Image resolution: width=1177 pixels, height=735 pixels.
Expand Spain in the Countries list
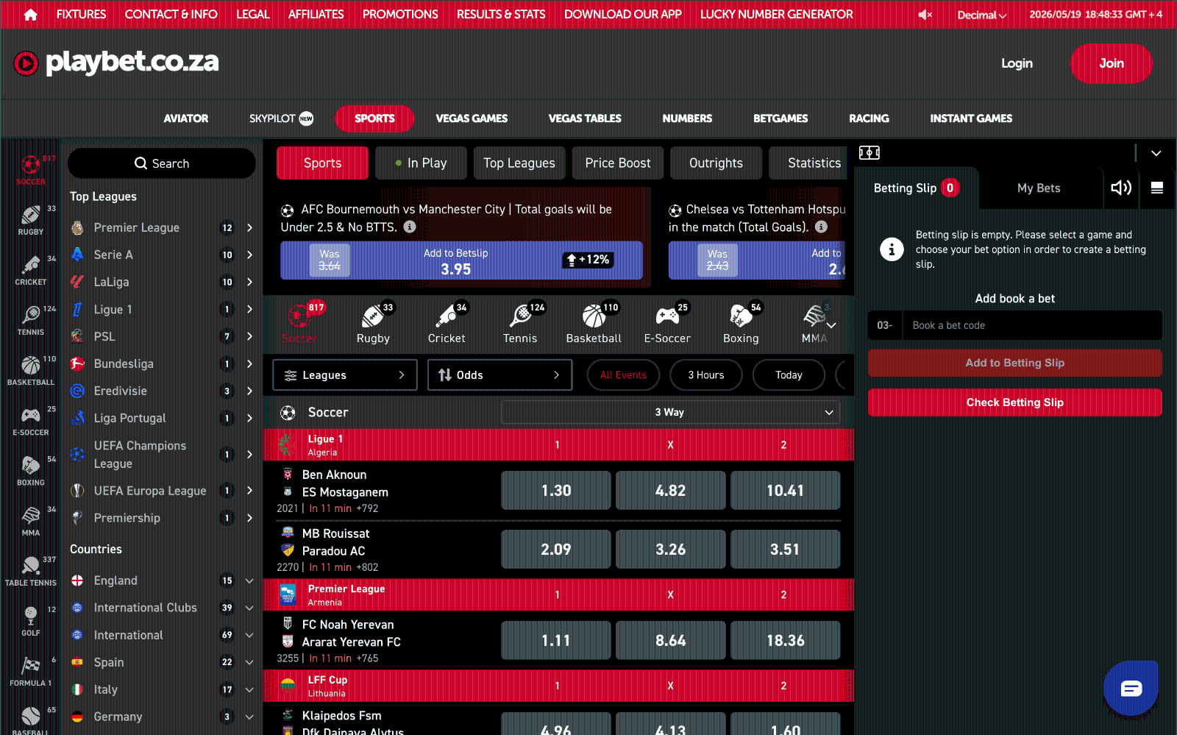click(x=249, y=662)
